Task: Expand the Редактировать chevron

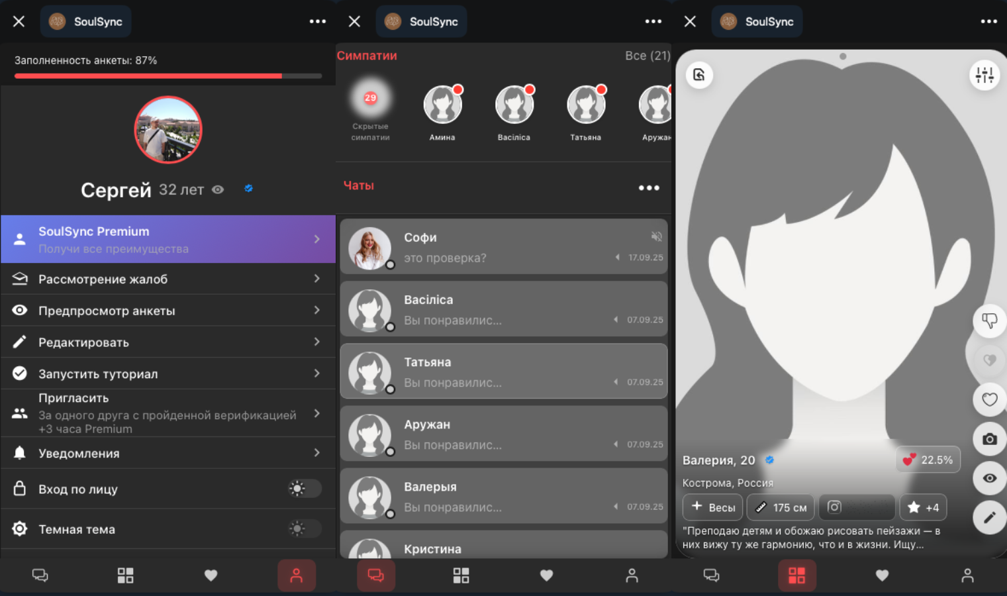Action: pos(317,342)
